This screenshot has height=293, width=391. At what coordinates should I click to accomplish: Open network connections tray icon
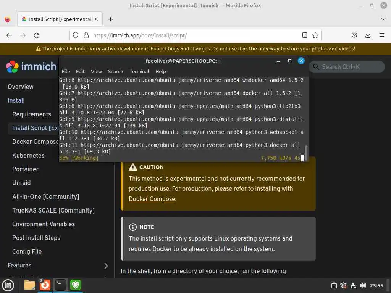tap(353, 285)
